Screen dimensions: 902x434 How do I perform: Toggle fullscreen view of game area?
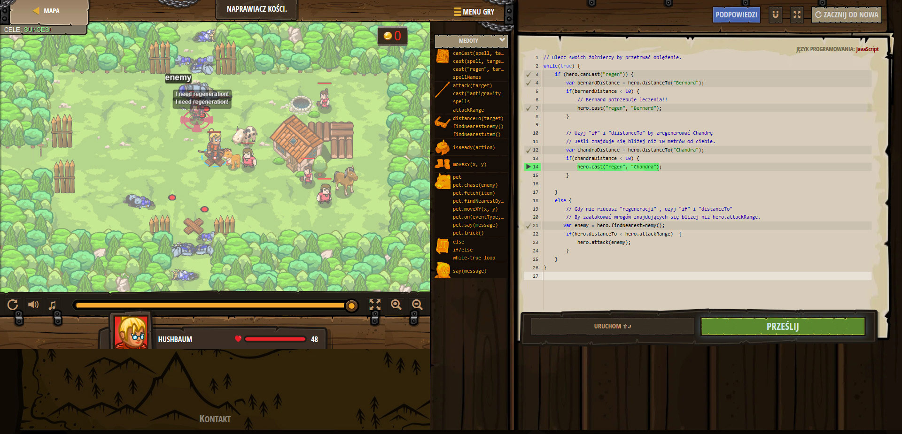click(375, 305)
